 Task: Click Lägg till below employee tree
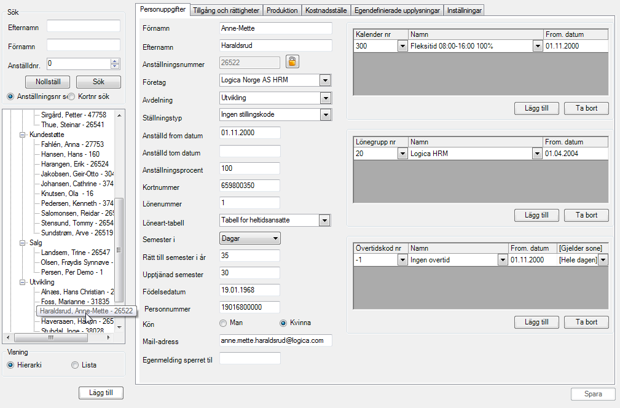101,393
